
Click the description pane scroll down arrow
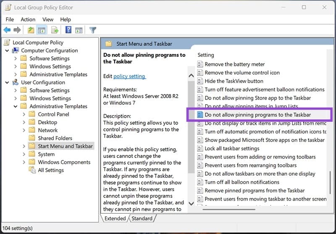(x=191, y=204)
